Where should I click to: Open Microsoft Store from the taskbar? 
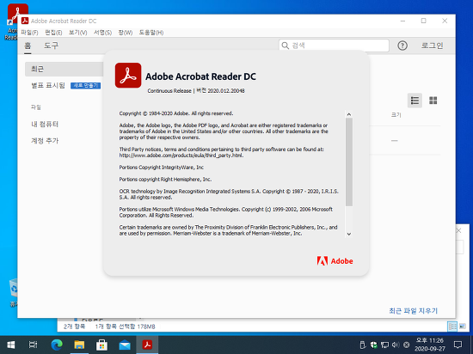point(101,345)
